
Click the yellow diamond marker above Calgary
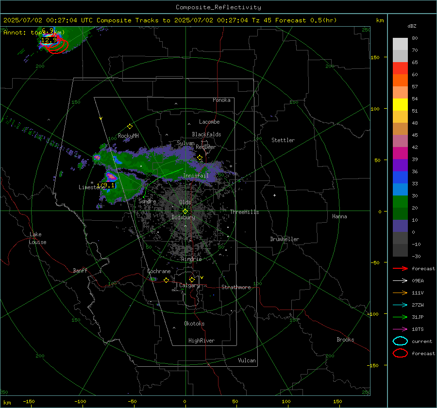[192, 279]
